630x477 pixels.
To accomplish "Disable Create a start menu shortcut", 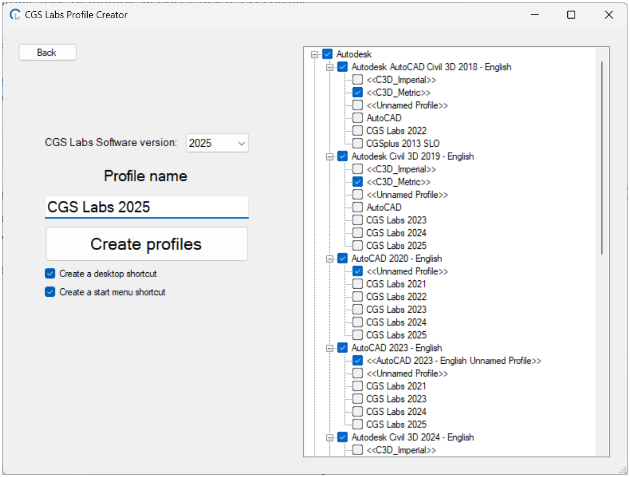I will coord(49,292).
